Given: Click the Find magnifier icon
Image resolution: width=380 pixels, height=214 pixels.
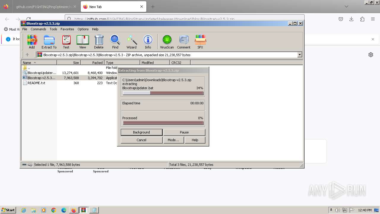Looking at the screenshot, I should [115, 42].
